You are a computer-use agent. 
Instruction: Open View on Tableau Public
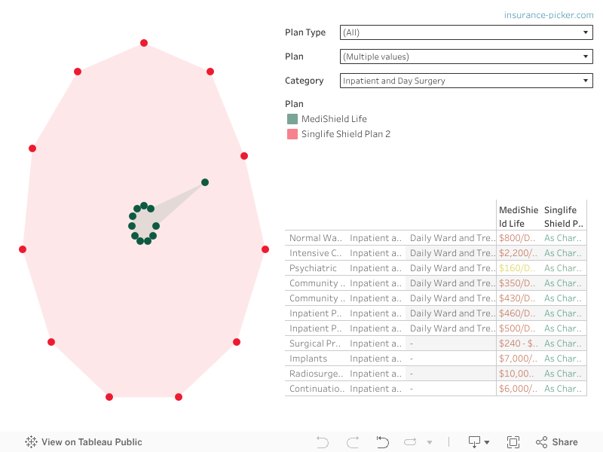pos(84,442)
